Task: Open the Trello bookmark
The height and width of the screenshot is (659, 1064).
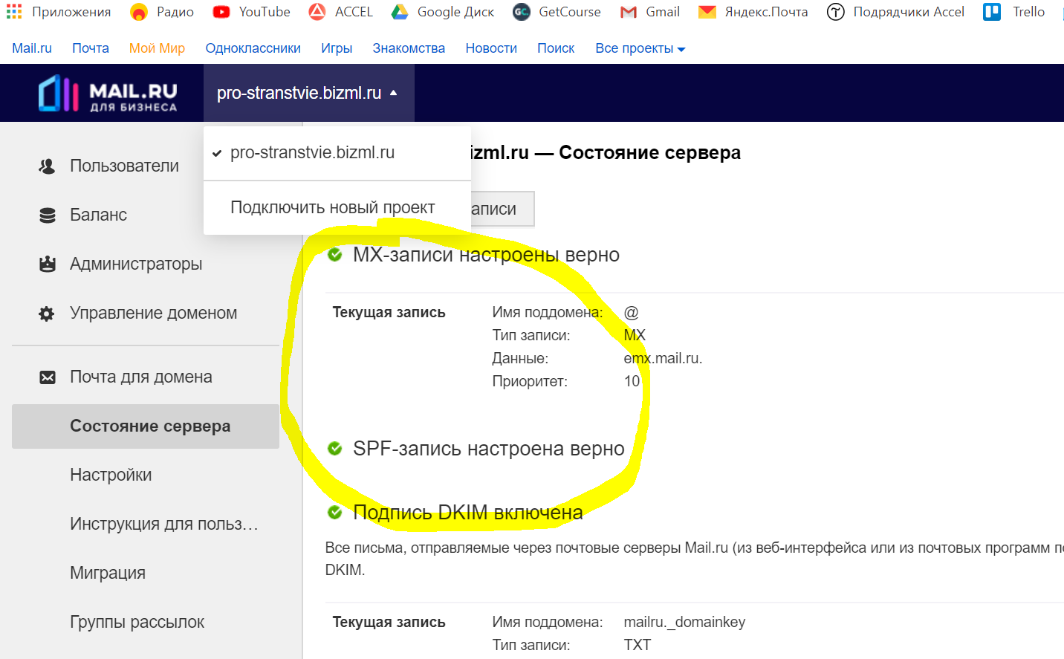Action: pos(1014,12)
